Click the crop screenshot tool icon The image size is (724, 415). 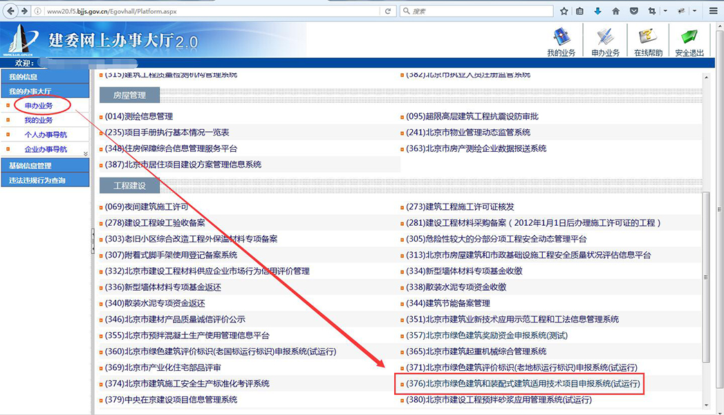(651, 11)
